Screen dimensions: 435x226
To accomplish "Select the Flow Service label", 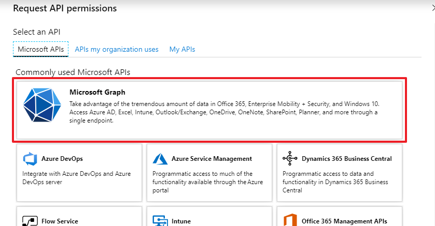I will (60, 221).
